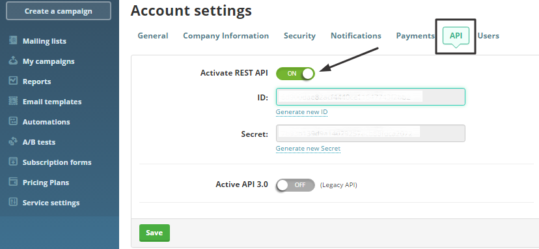Click the green Save button
Viewport: 539px width, 249px height.
point(154,233)
